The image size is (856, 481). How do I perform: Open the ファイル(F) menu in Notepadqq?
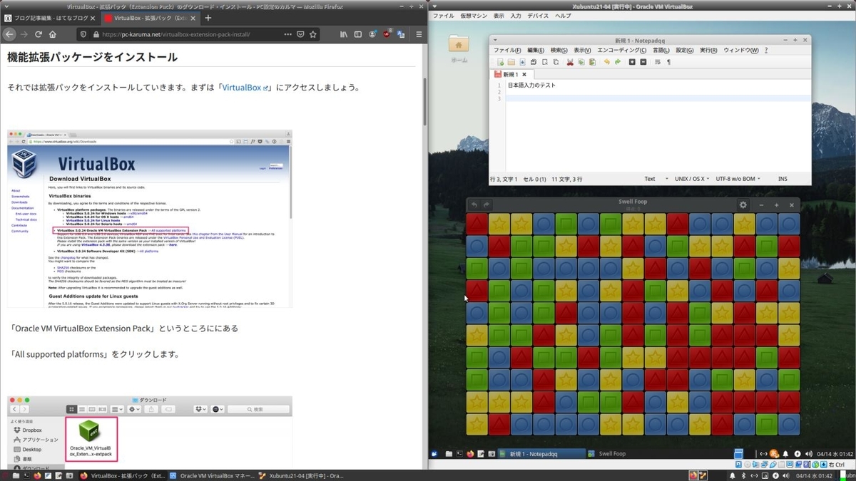tap(507, 51)
